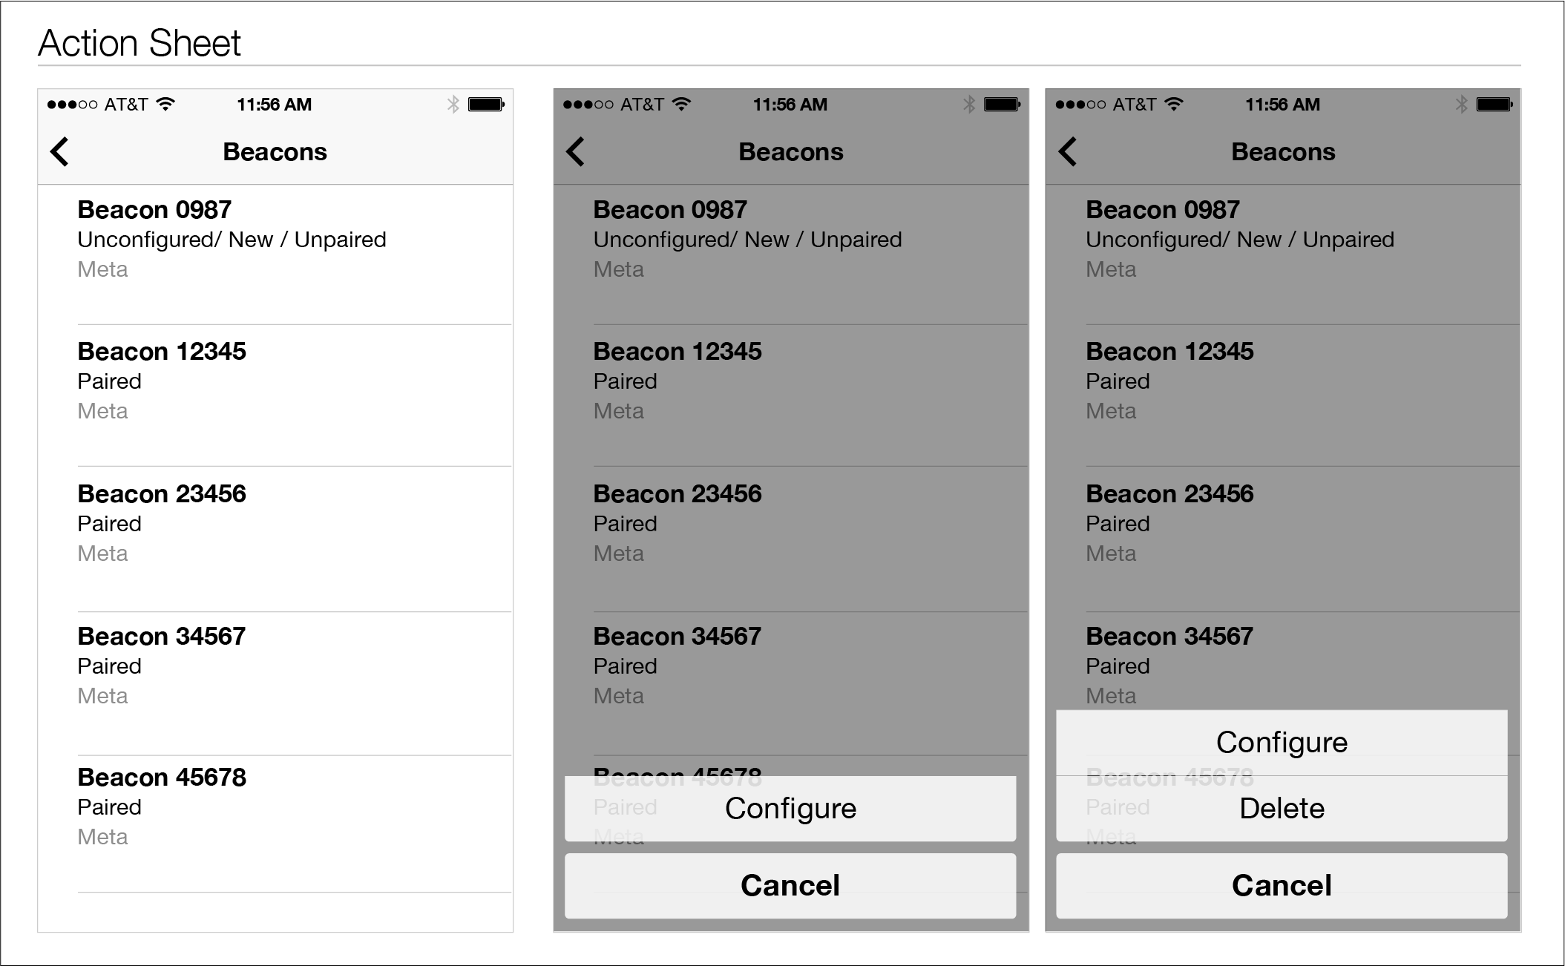Select Beacon 0987 in the first phone list
The image size is (1565, 966).
click(x=275, y=254)
